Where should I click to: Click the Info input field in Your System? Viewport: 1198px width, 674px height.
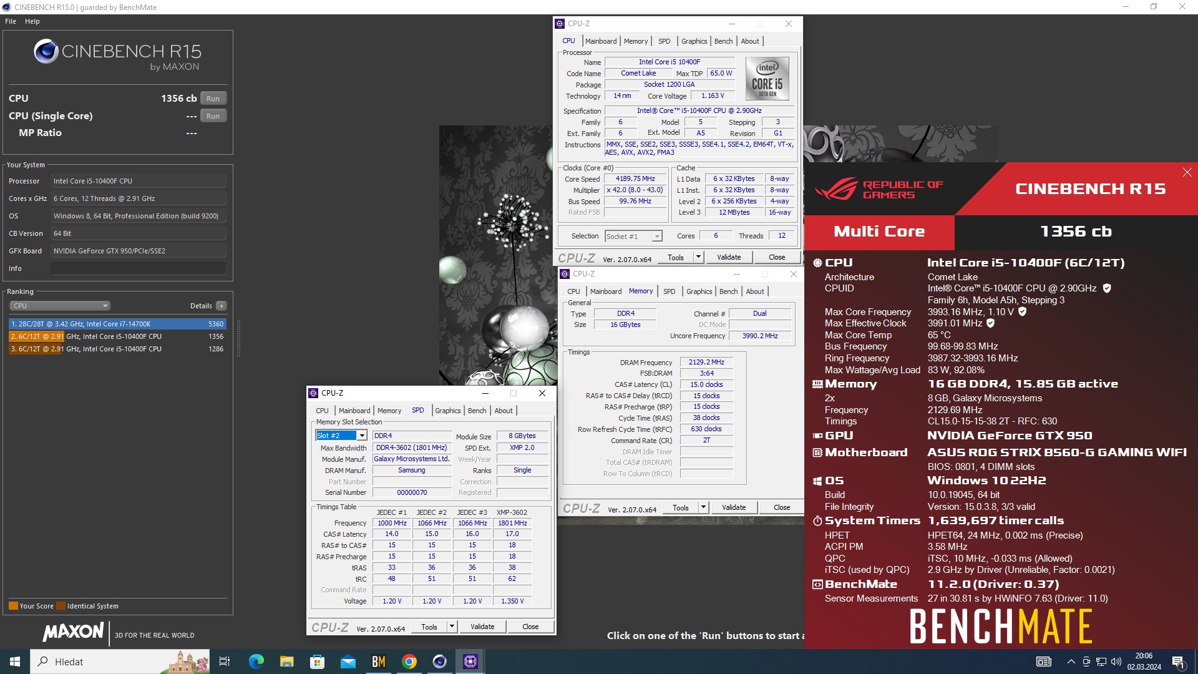(139, 268)
